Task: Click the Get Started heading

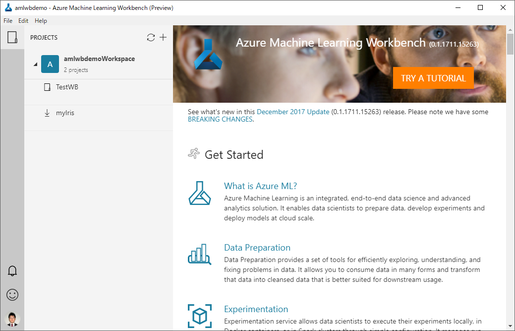Action: [234, 154]
